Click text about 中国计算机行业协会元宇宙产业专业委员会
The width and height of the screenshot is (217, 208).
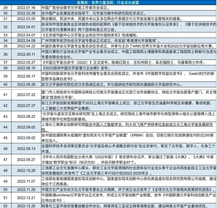129,54
